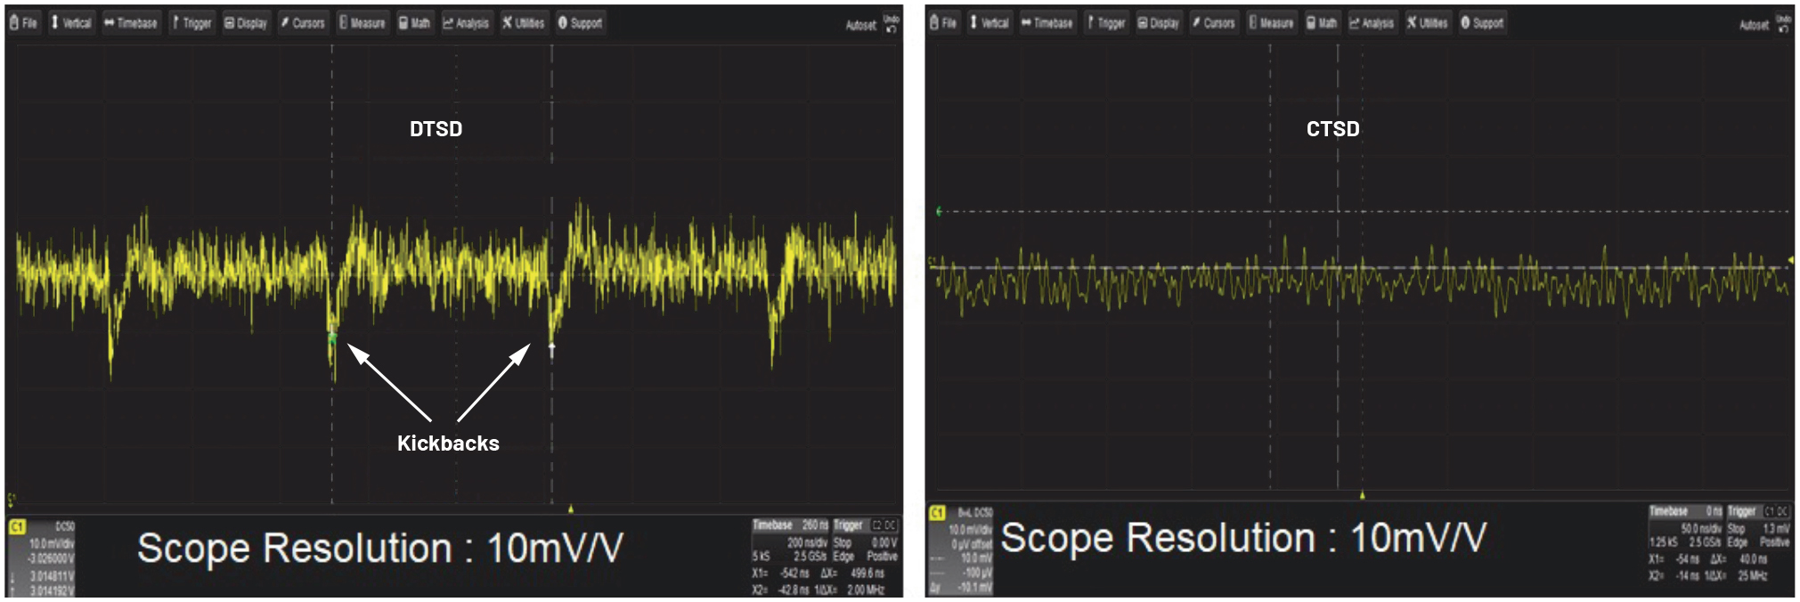This screenshot has height=602, width=1800.
Task: Open Display menu on right CTSD scope
Action: [1158, 23]
